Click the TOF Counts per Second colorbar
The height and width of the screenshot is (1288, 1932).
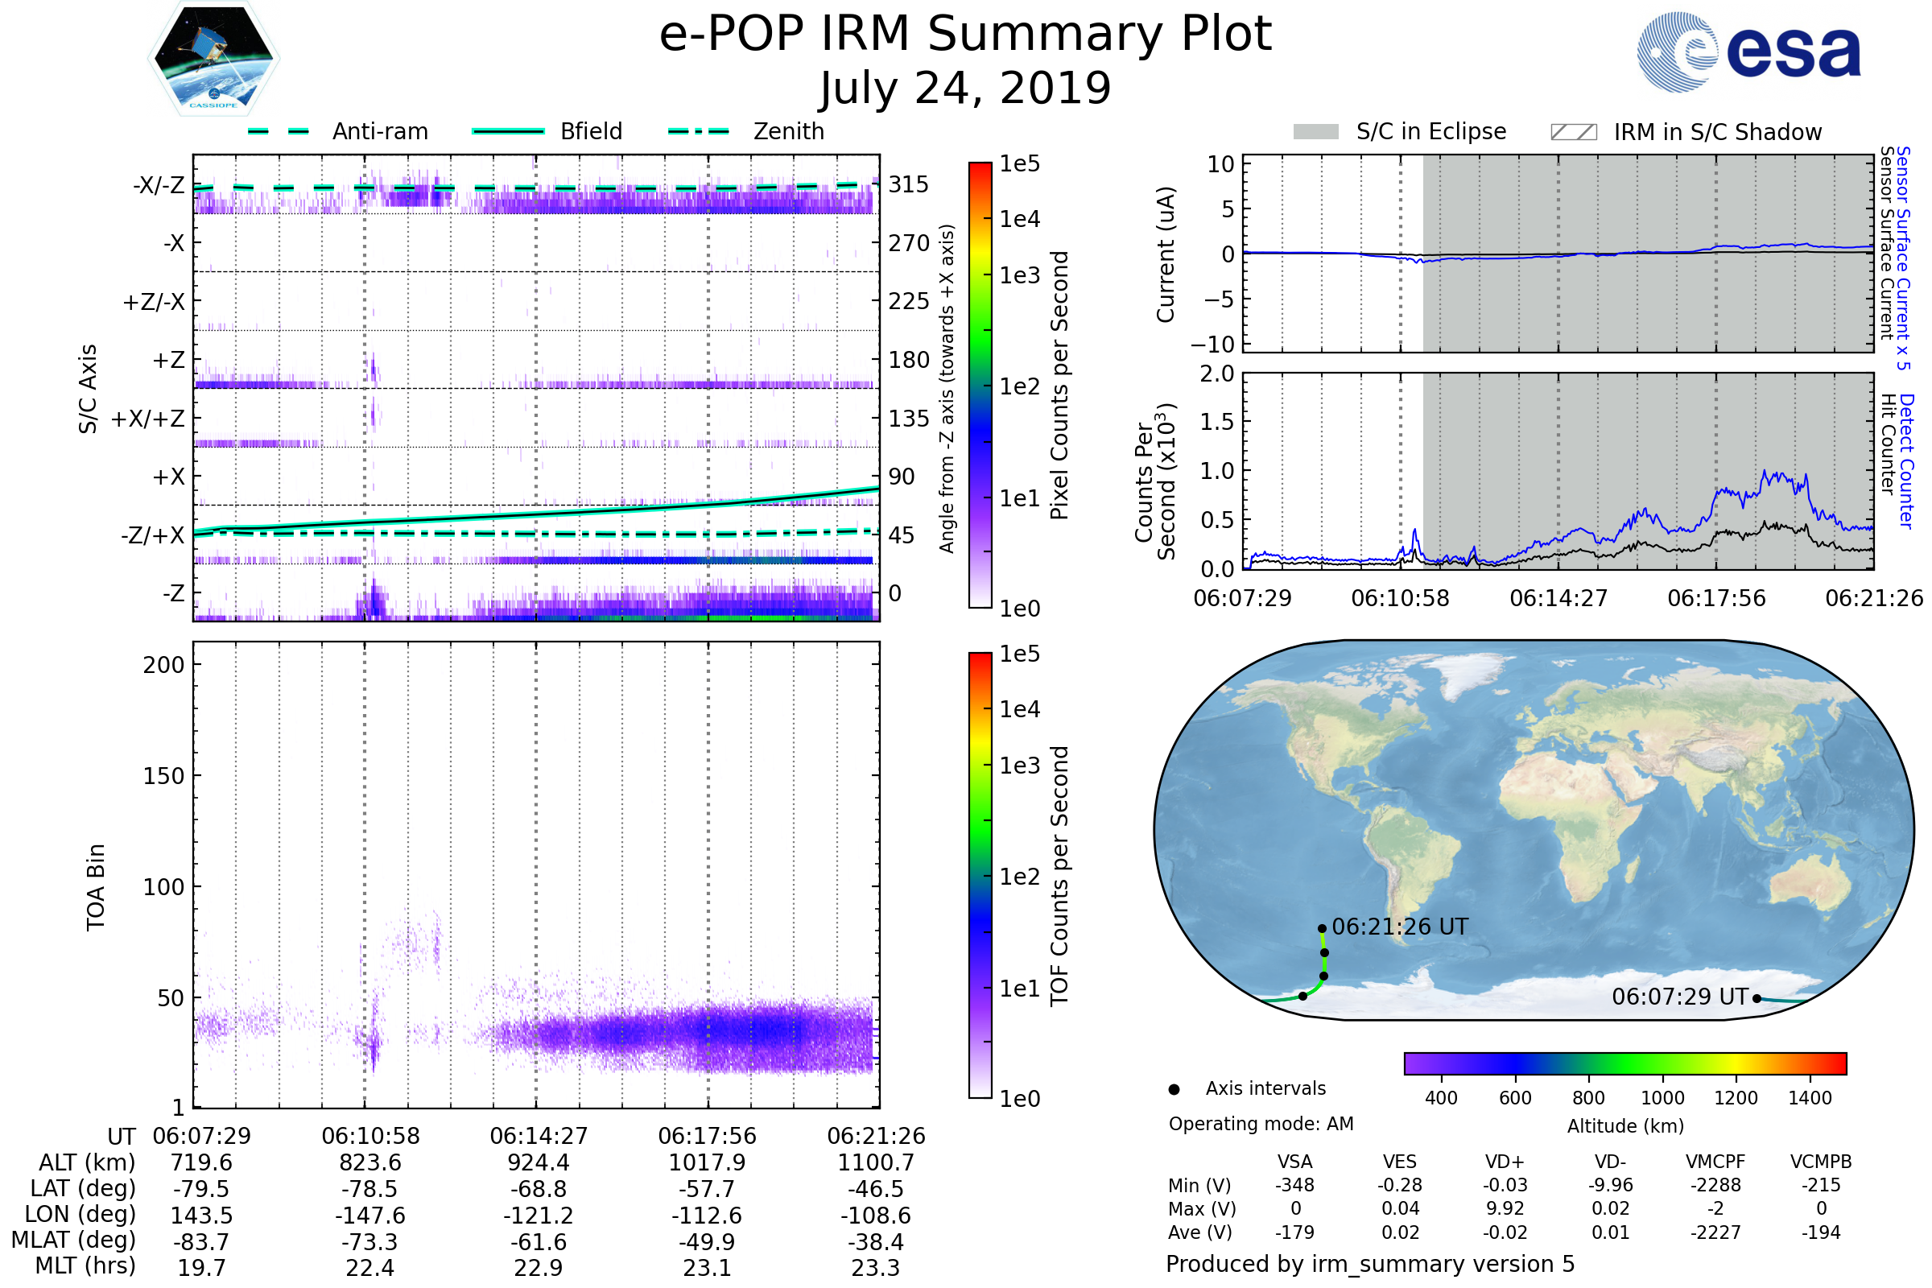coord(980,875)
